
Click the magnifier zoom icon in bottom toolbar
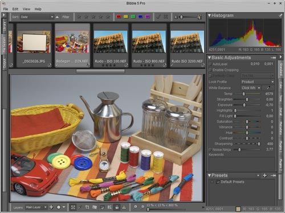tap(135, 207)
